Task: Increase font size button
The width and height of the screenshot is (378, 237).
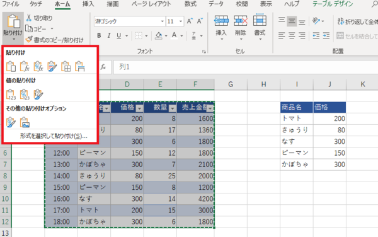Action: pos(190,21)
